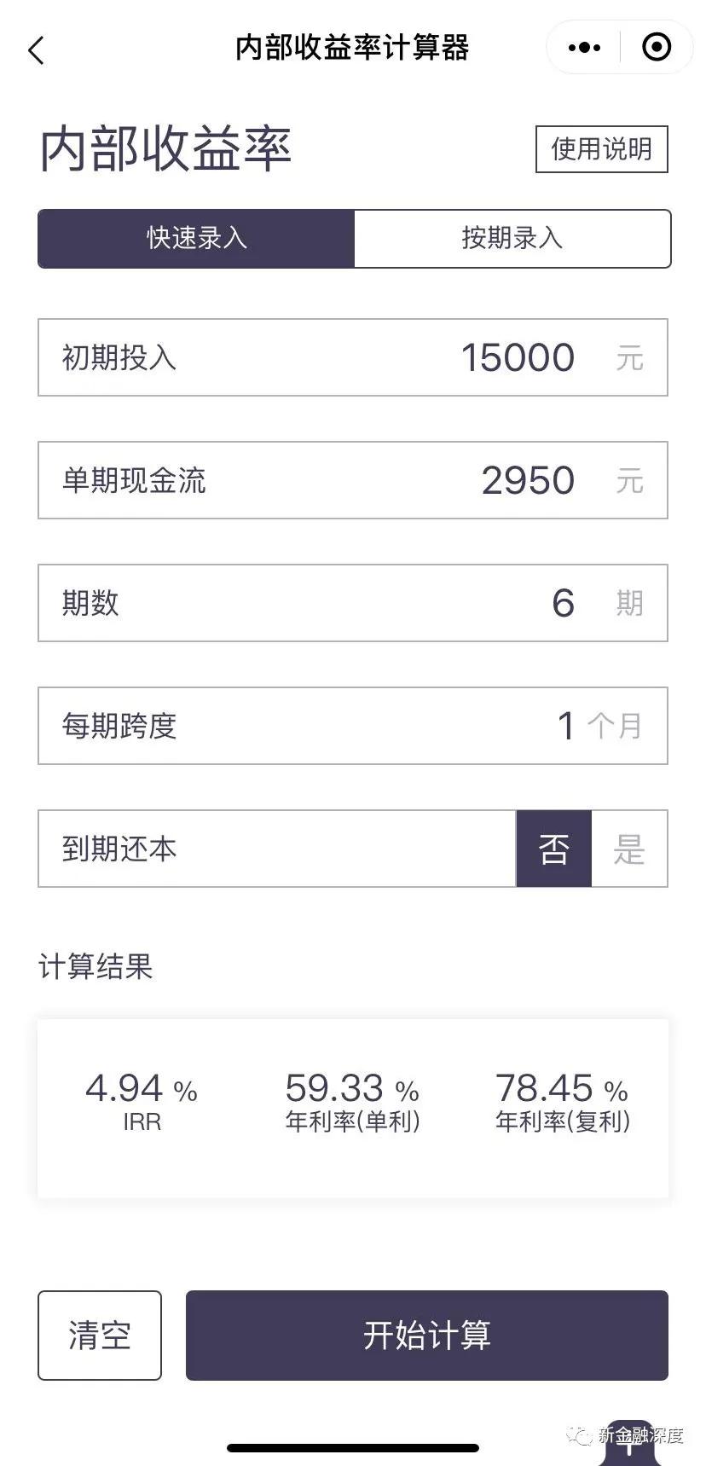Tap the mini program close circle icon
706x1466 pixels.
pyautogui.click(x=656, y=47)
